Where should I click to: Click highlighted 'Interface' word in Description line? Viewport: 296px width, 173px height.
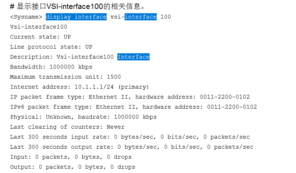point(133,57)
